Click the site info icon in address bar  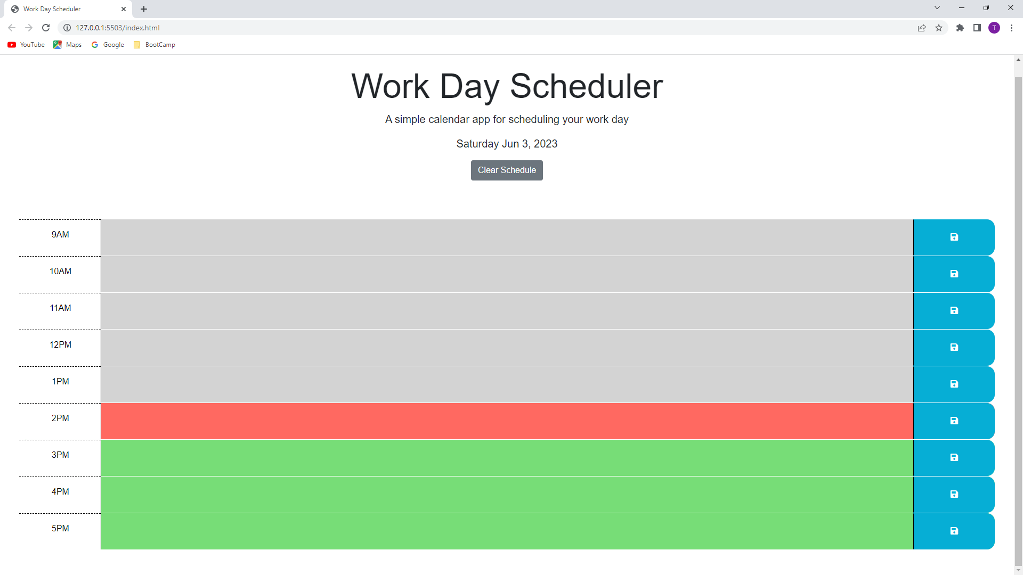[x=67, y=28]
